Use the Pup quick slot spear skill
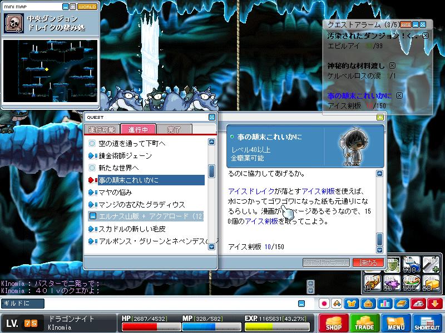 coord(431,264)
